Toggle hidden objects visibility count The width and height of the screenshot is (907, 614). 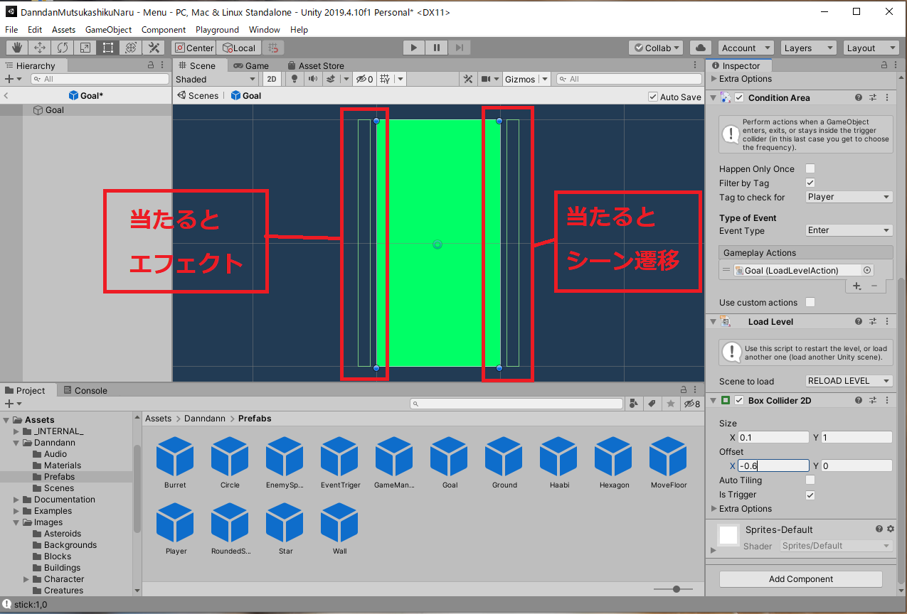click(365, 79)
